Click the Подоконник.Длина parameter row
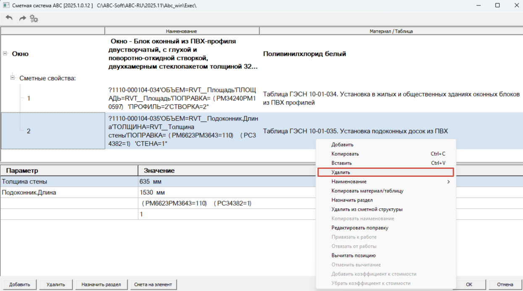The width and height of the screenshot is (523, 291). (69, 192)
